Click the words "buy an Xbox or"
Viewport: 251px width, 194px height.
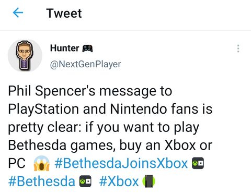[x=166, y=145]
